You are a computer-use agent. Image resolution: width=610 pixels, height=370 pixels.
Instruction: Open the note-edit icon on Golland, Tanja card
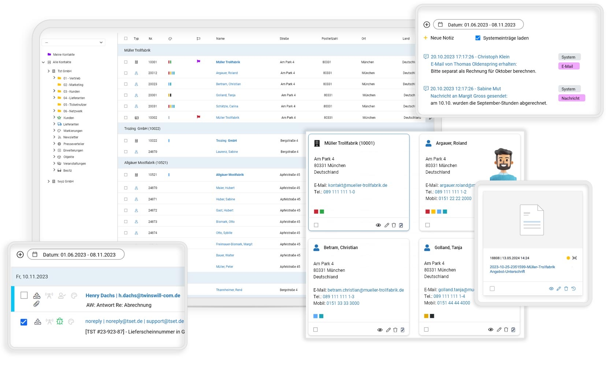[x=513, y=330]
